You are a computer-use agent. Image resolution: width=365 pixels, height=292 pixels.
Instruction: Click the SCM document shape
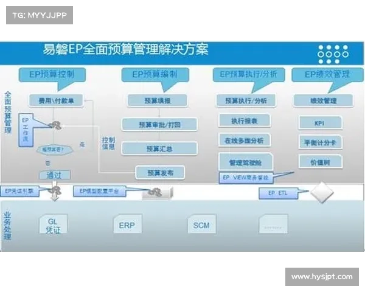pyautogui.click(x=202, y=224)
